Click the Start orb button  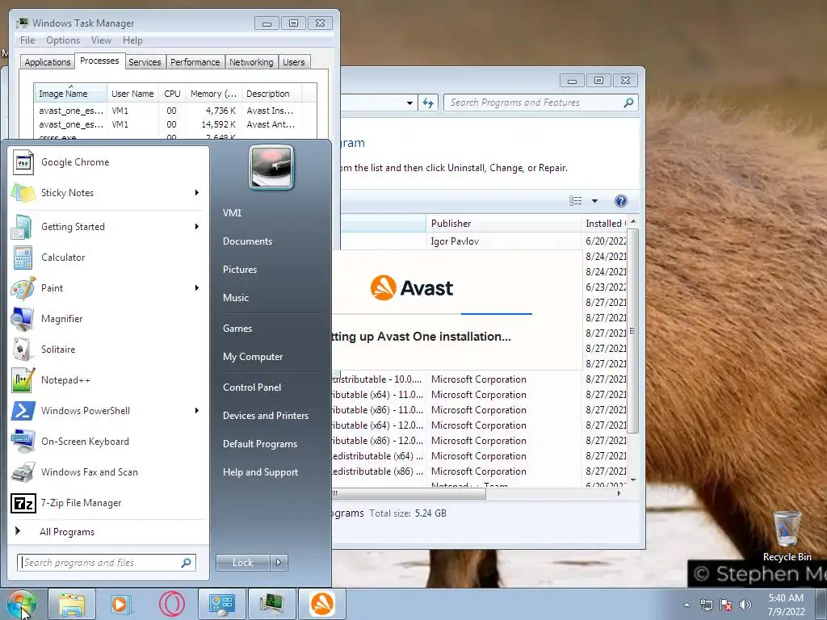pos(21,604)
